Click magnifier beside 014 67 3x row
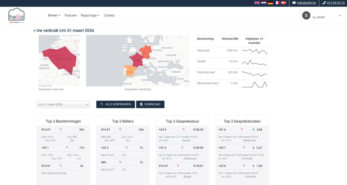Image resolution: width=347 pixels, height=185 pixels. tap(61, 166)
